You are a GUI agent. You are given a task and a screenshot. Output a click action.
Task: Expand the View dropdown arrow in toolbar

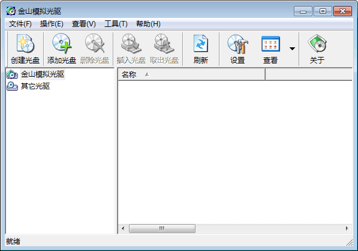[292, 49]
